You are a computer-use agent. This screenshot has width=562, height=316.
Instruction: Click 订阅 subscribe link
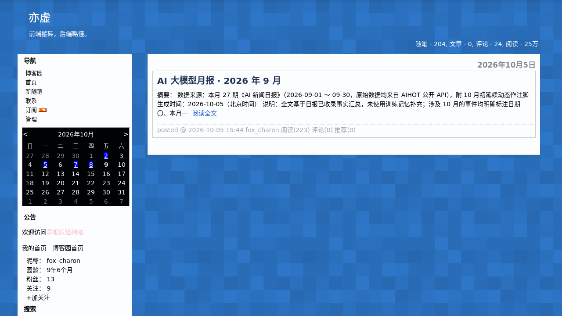(31, 110)
